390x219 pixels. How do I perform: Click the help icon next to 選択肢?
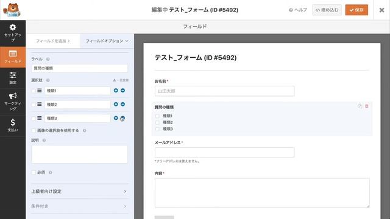(x=48, y=80)
